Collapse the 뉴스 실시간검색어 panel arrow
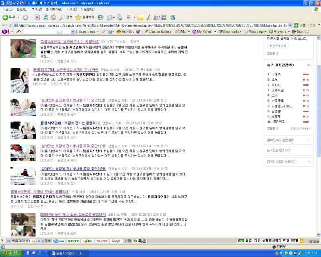The height and width of the screenshot is (257, 321). pyautogui.click(x=309, y=65)
